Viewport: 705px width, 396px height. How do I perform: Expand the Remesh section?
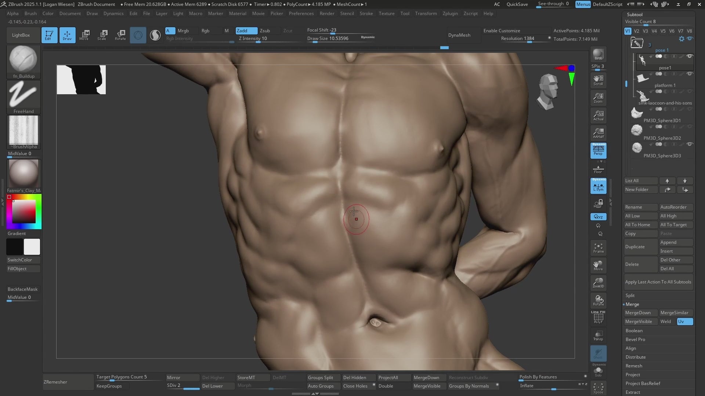click(x=634, y=366)
